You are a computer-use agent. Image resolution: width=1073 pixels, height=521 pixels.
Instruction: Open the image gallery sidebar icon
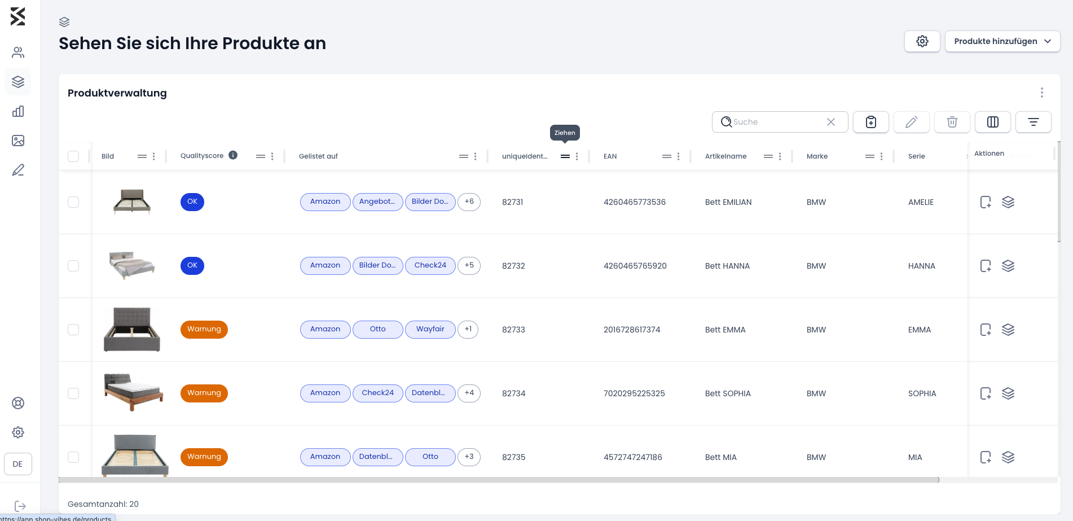(18, 141)
